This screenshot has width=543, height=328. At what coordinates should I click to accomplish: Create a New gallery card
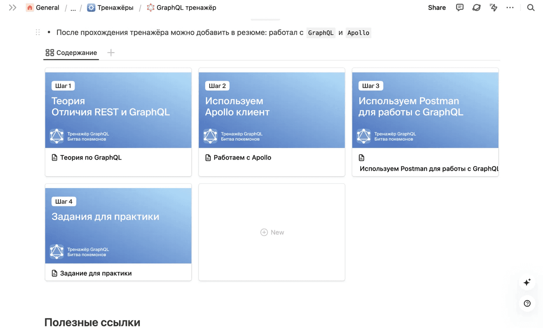pyautogui.click(x=272, y=232)
